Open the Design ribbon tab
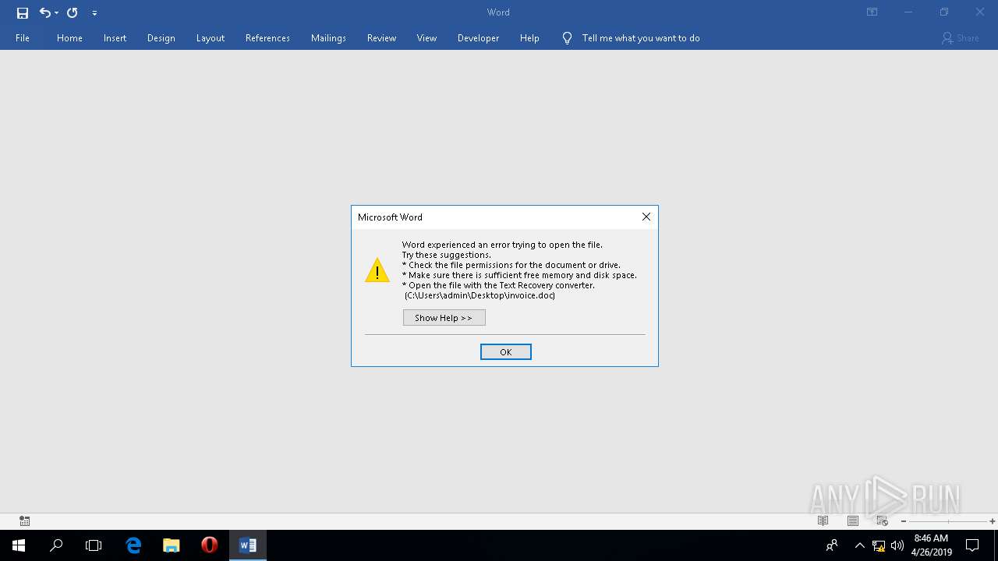This screenshot has height=561, width=998. click(161, 38)
